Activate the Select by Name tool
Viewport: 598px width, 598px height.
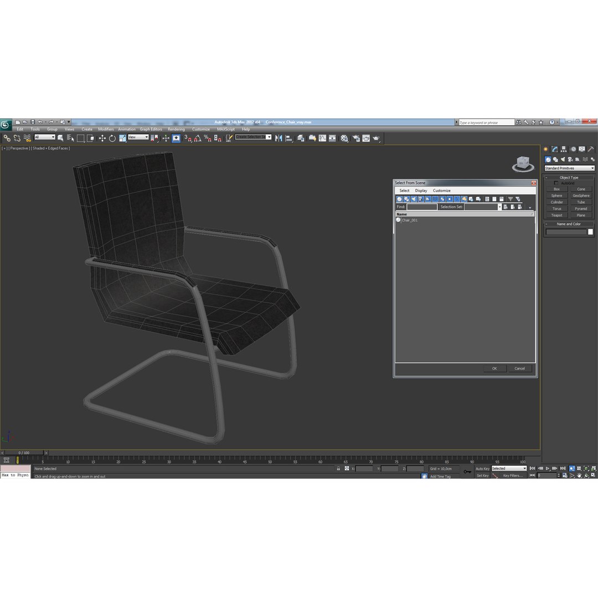(70, 138)
